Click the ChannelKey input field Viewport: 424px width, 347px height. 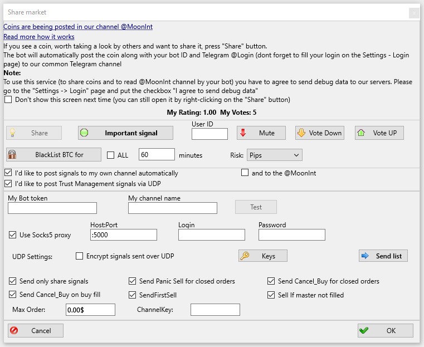point(215,310)
